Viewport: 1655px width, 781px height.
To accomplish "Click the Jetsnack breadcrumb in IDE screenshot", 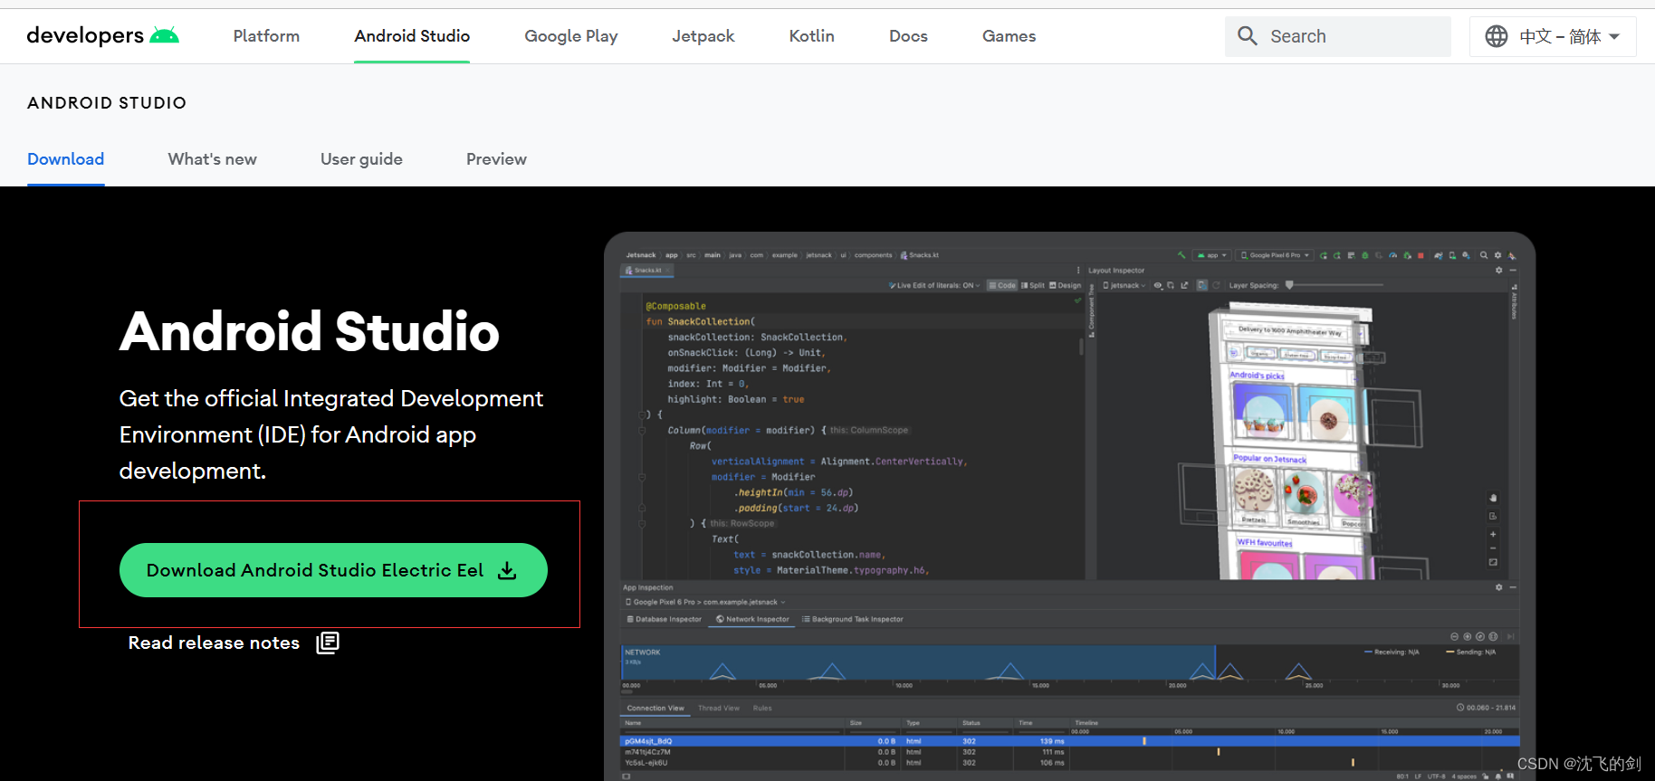I will click(641, 255).
